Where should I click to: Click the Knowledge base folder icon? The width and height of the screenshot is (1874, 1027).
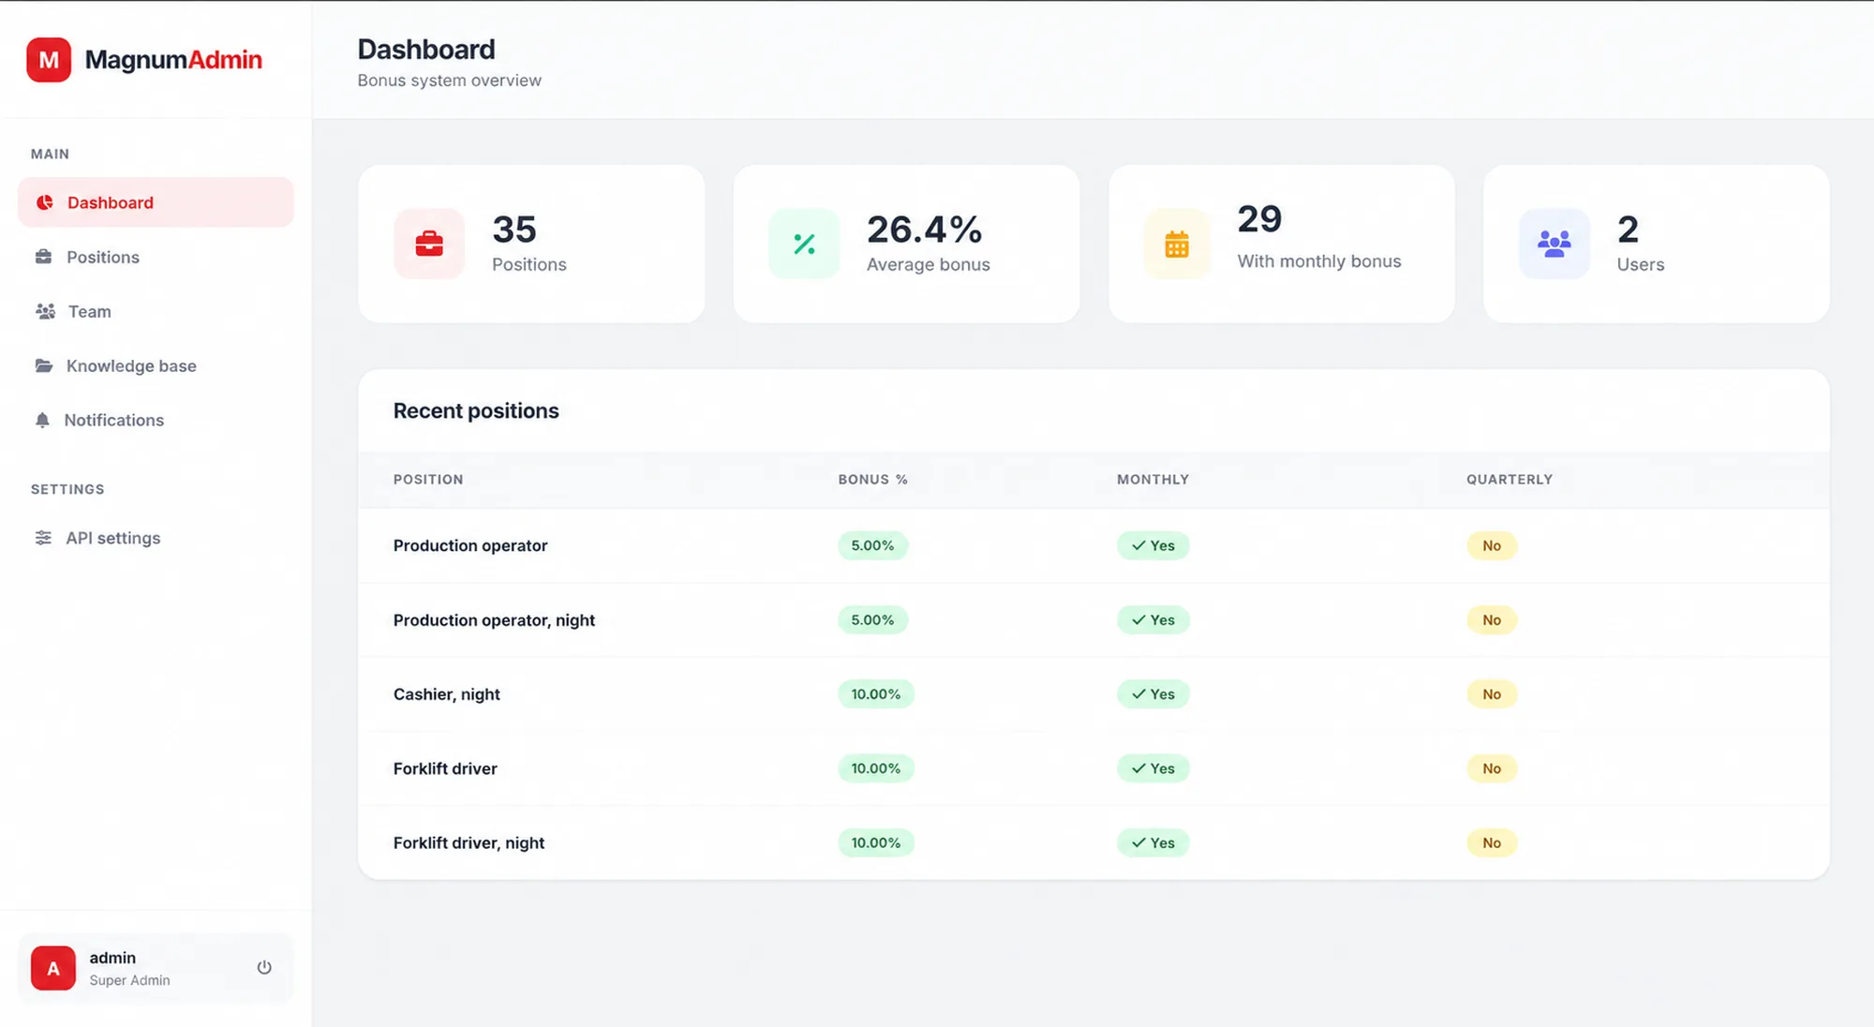click(x=44, y=365)
